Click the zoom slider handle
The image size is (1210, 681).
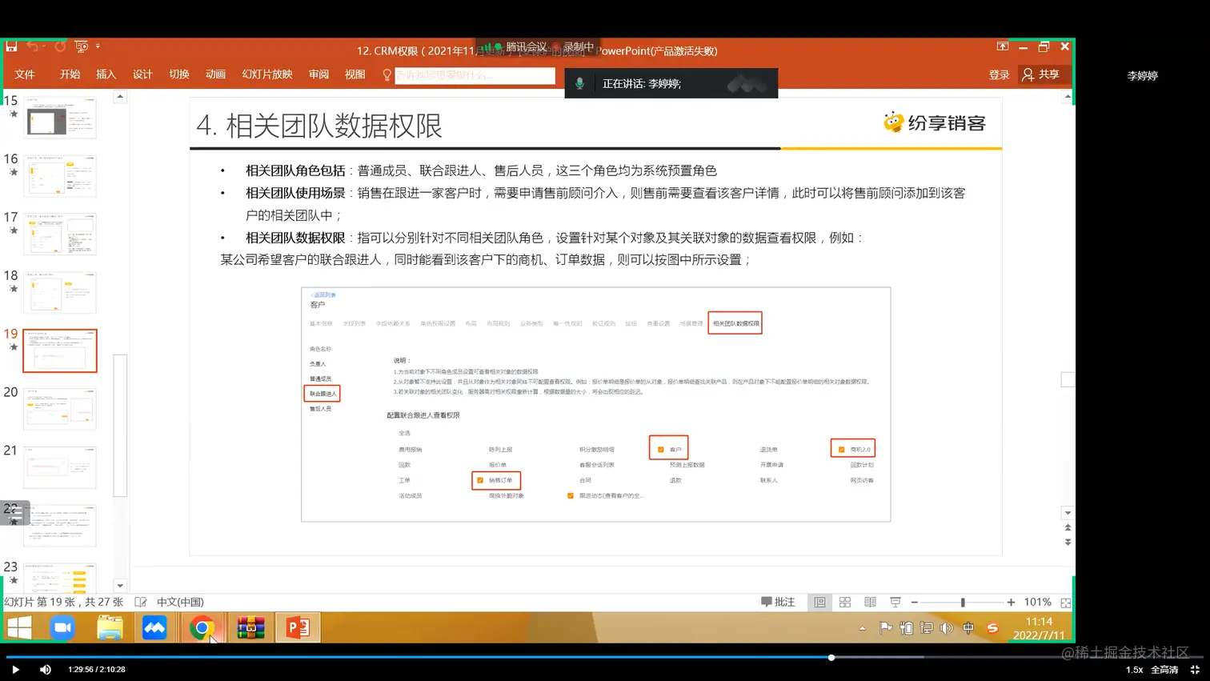tap(963, 603)
